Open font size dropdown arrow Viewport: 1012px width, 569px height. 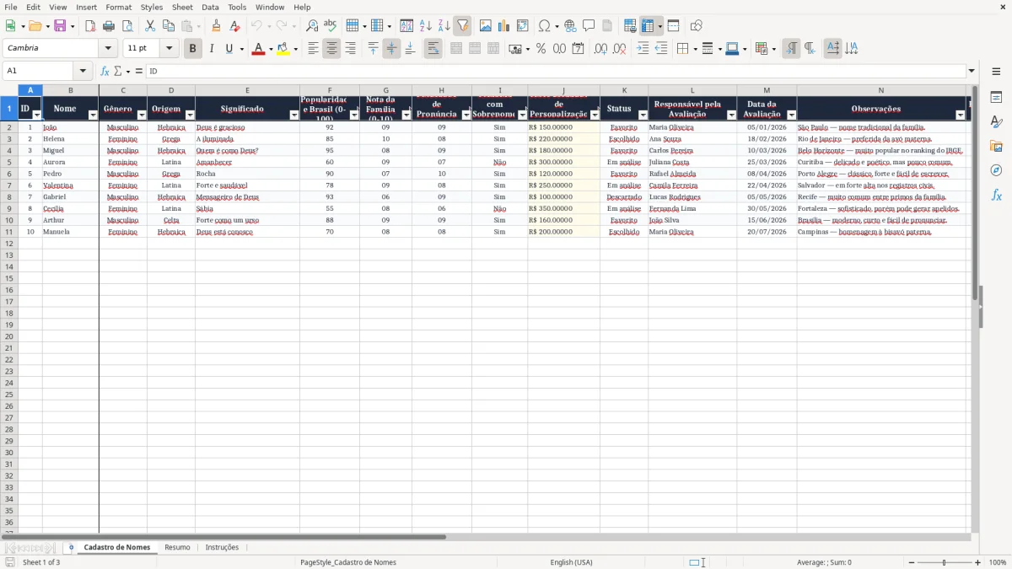tap(169, 49)
